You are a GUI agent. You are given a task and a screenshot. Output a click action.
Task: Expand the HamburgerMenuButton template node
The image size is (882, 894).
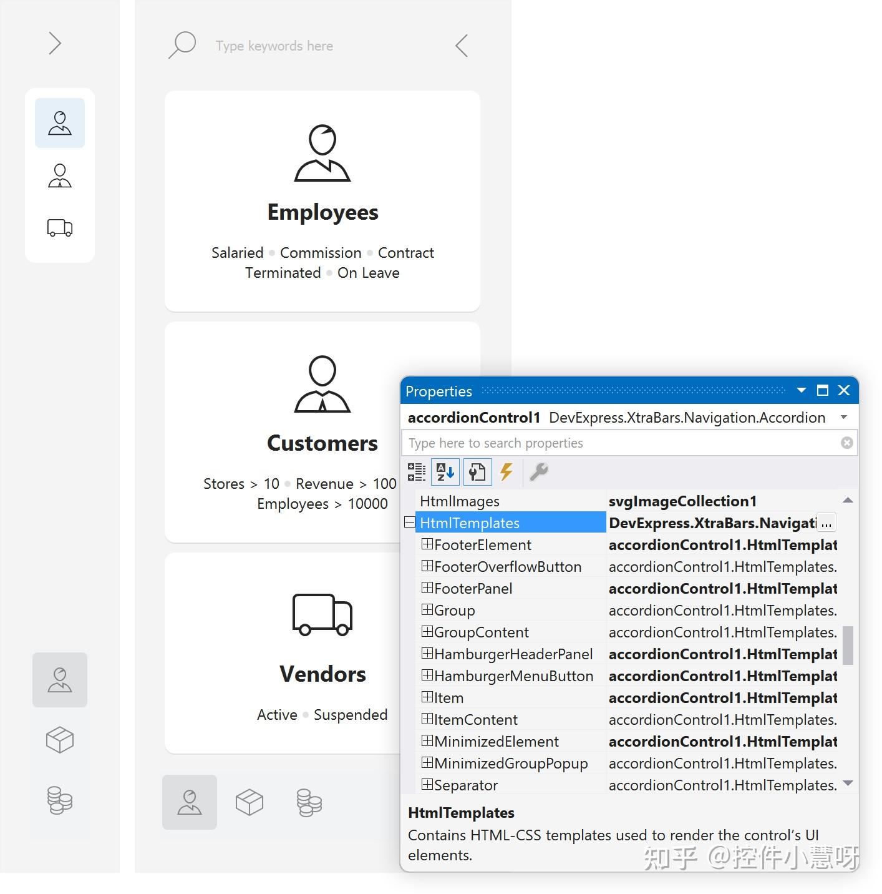point(427,675)
